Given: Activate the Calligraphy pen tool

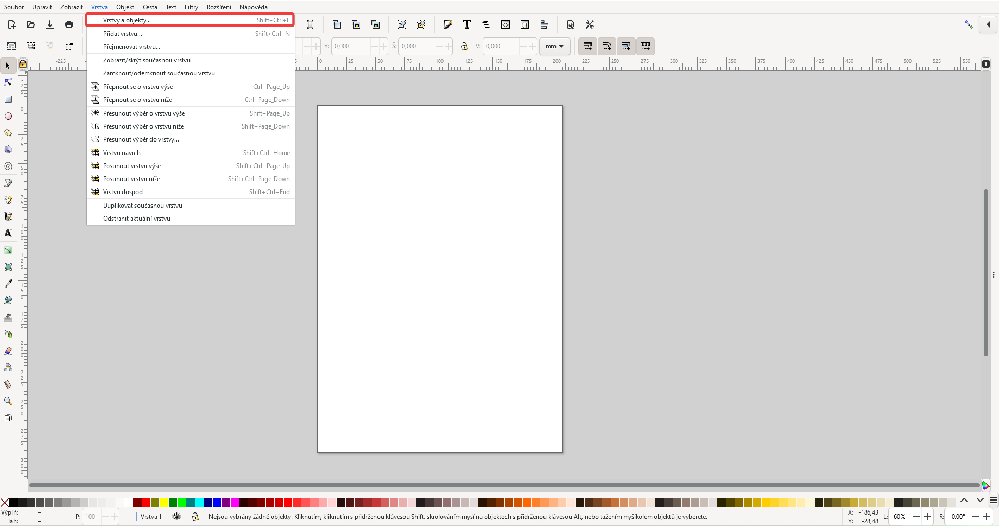Looking at the screenshot, I should (x=8, y=216).
